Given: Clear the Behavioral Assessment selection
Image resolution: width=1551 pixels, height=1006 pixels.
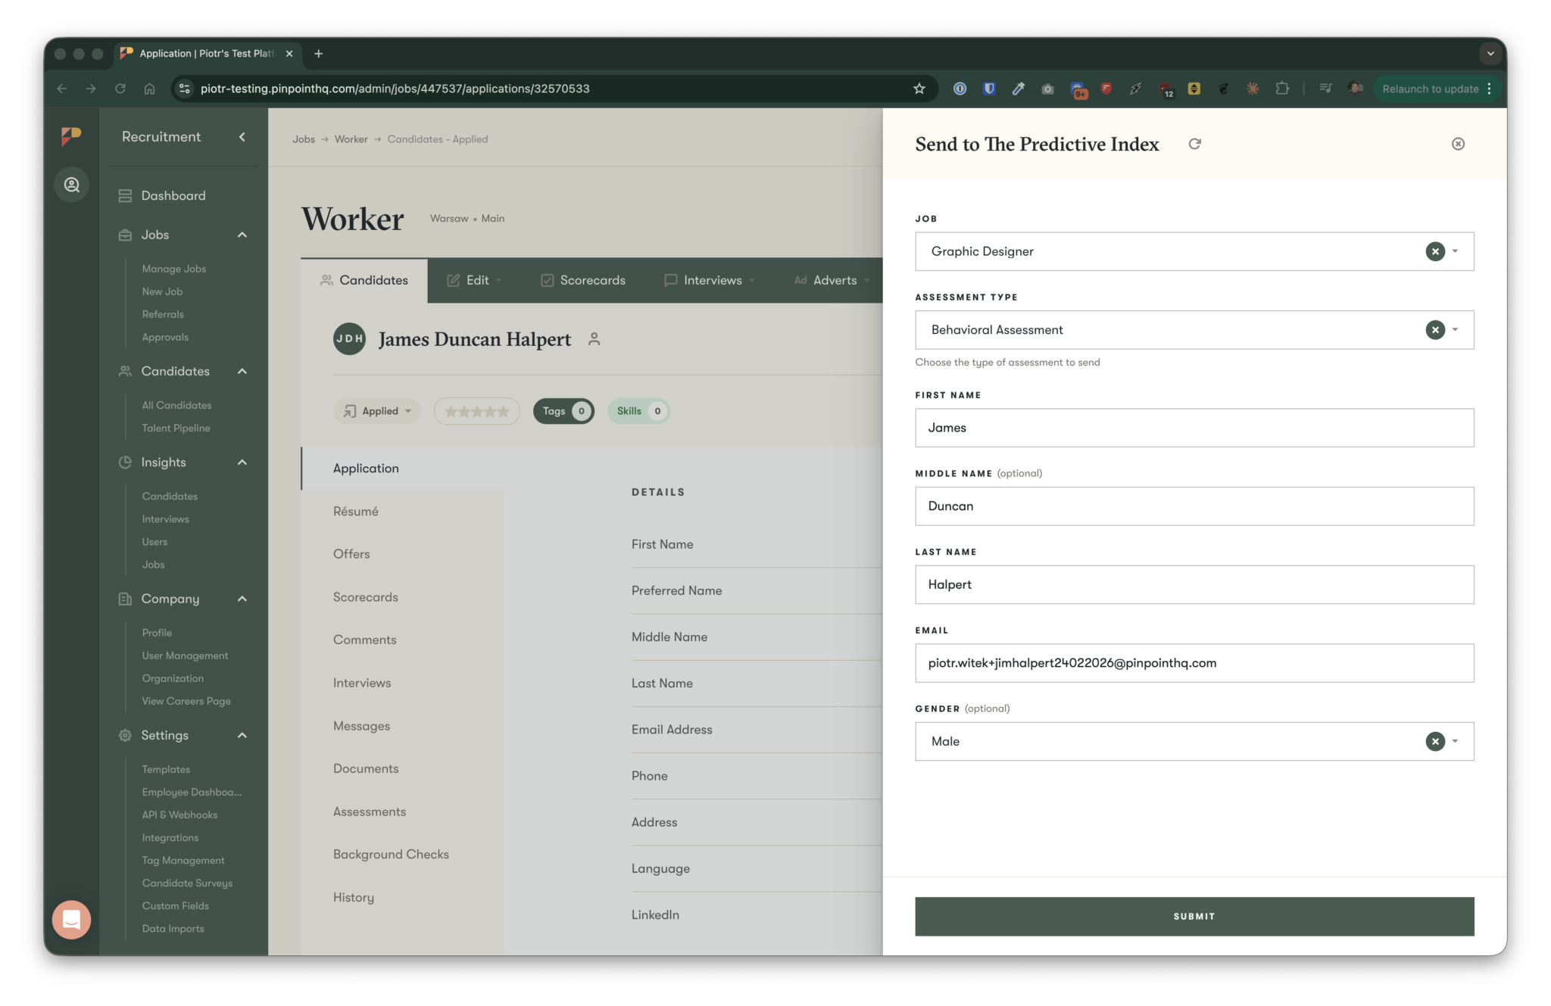Looking at the screenshot, I should (1434, 330).
